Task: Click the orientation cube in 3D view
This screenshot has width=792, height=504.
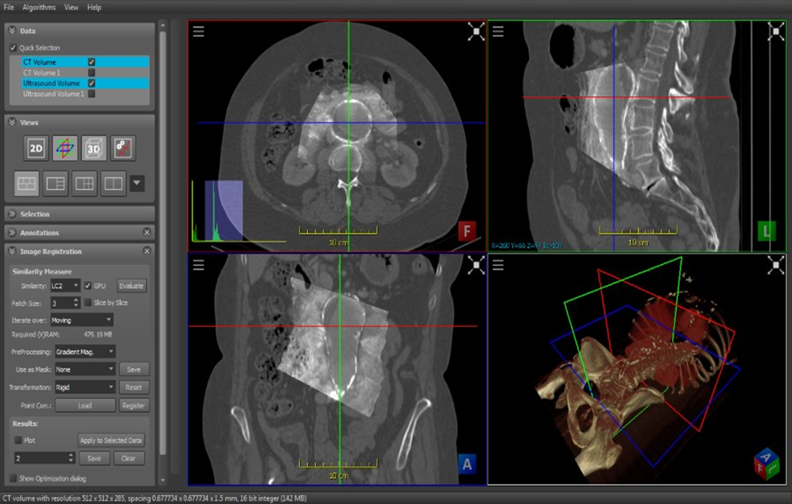Action: pyautogui.click(x=766, y=463)
